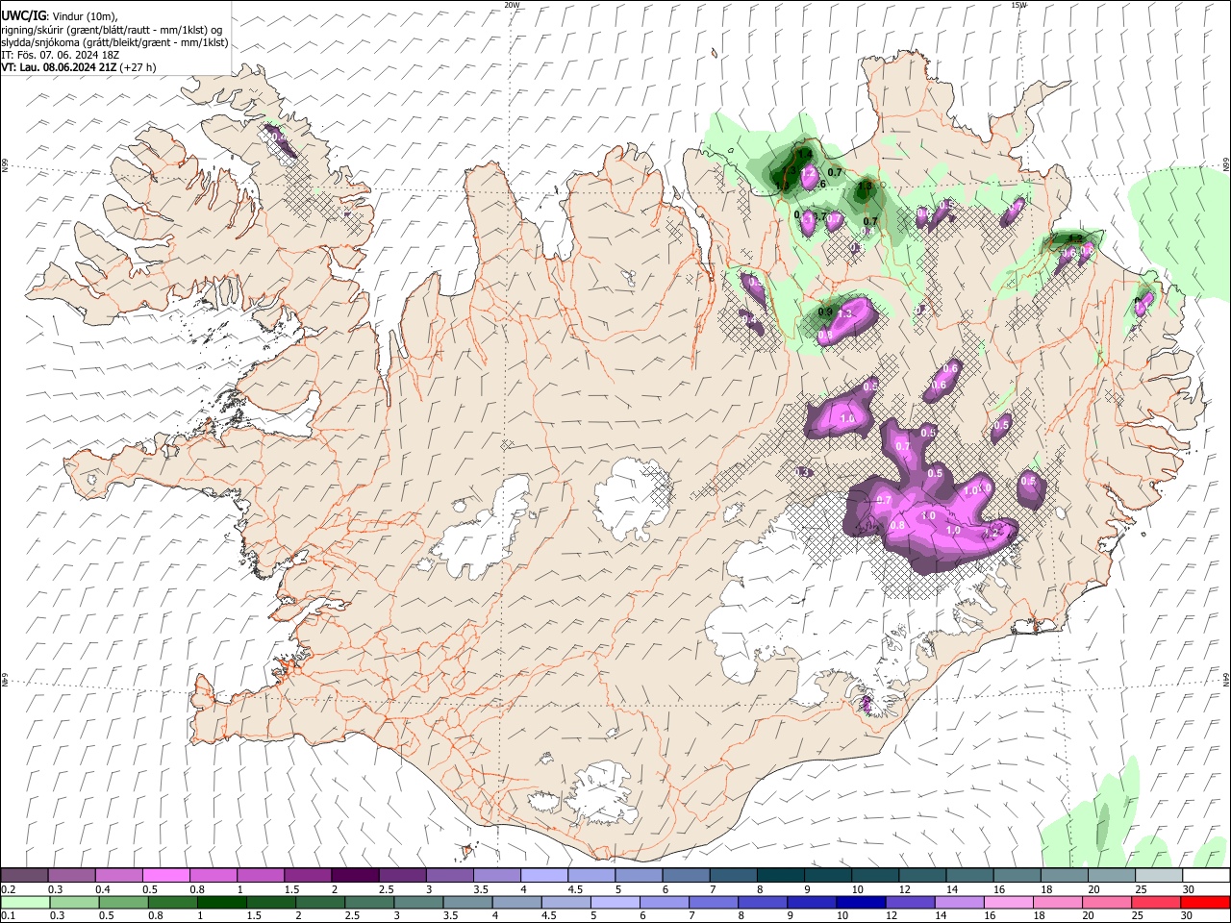
Task: Click the 4.5 label on the snow scale
Action: (x=575, y=889)
